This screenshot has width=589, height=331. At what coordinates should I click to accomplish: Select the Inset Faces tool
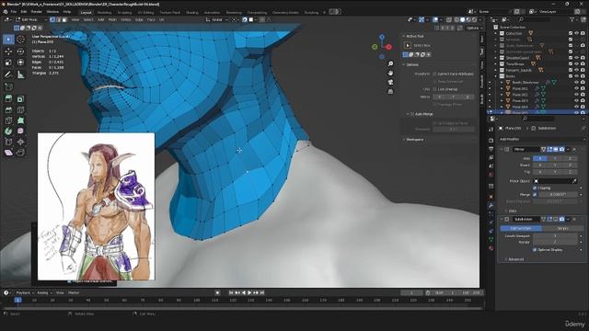click(20, 98)
